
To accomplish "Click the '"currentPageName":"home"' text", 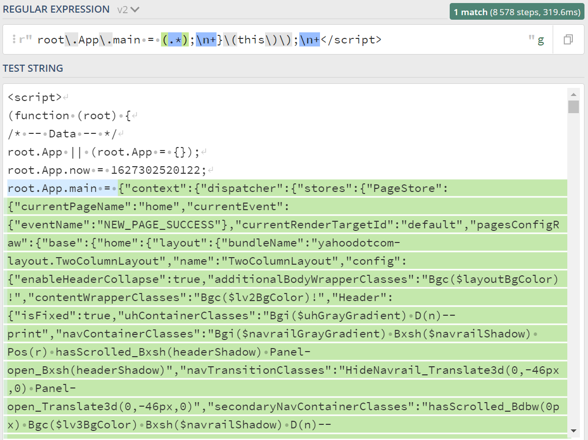I will pyautogui.click(x=96, y=207).
